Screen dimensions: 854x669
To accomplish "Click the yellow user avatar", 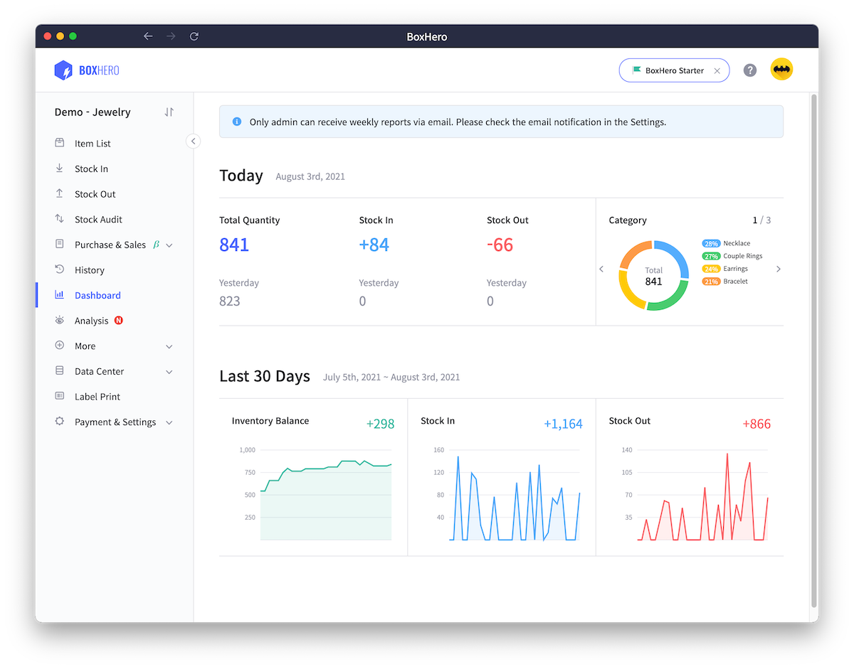I will click(x=781, y=69).
